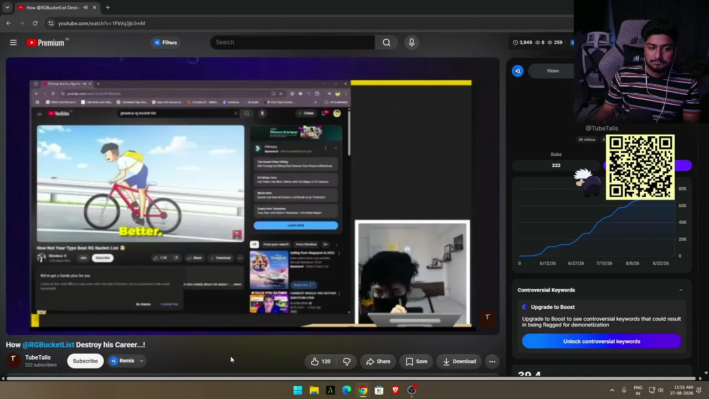This screenshot has height=399, width=709.
Task: Open the vidIQ Filters button
Action: (x=165, y=43)
